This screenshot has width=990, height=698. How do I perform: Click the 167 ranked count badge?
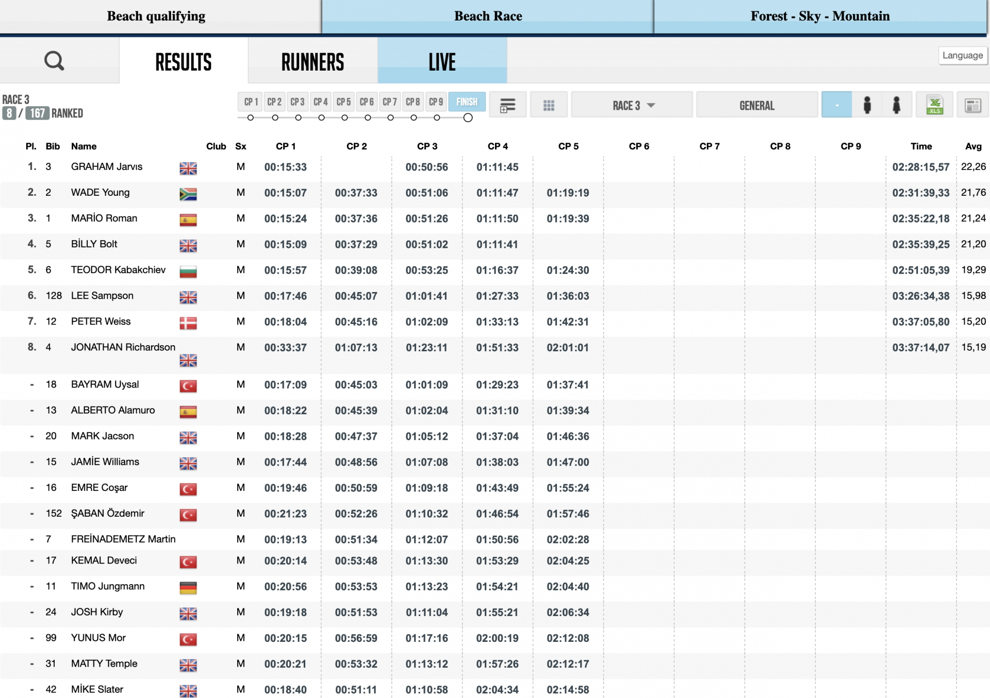37,113
